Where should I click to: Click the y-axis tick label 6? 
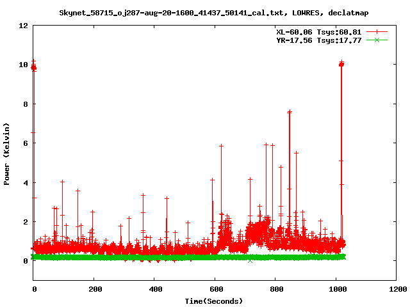pyautogui.click(x=26, y=143)
